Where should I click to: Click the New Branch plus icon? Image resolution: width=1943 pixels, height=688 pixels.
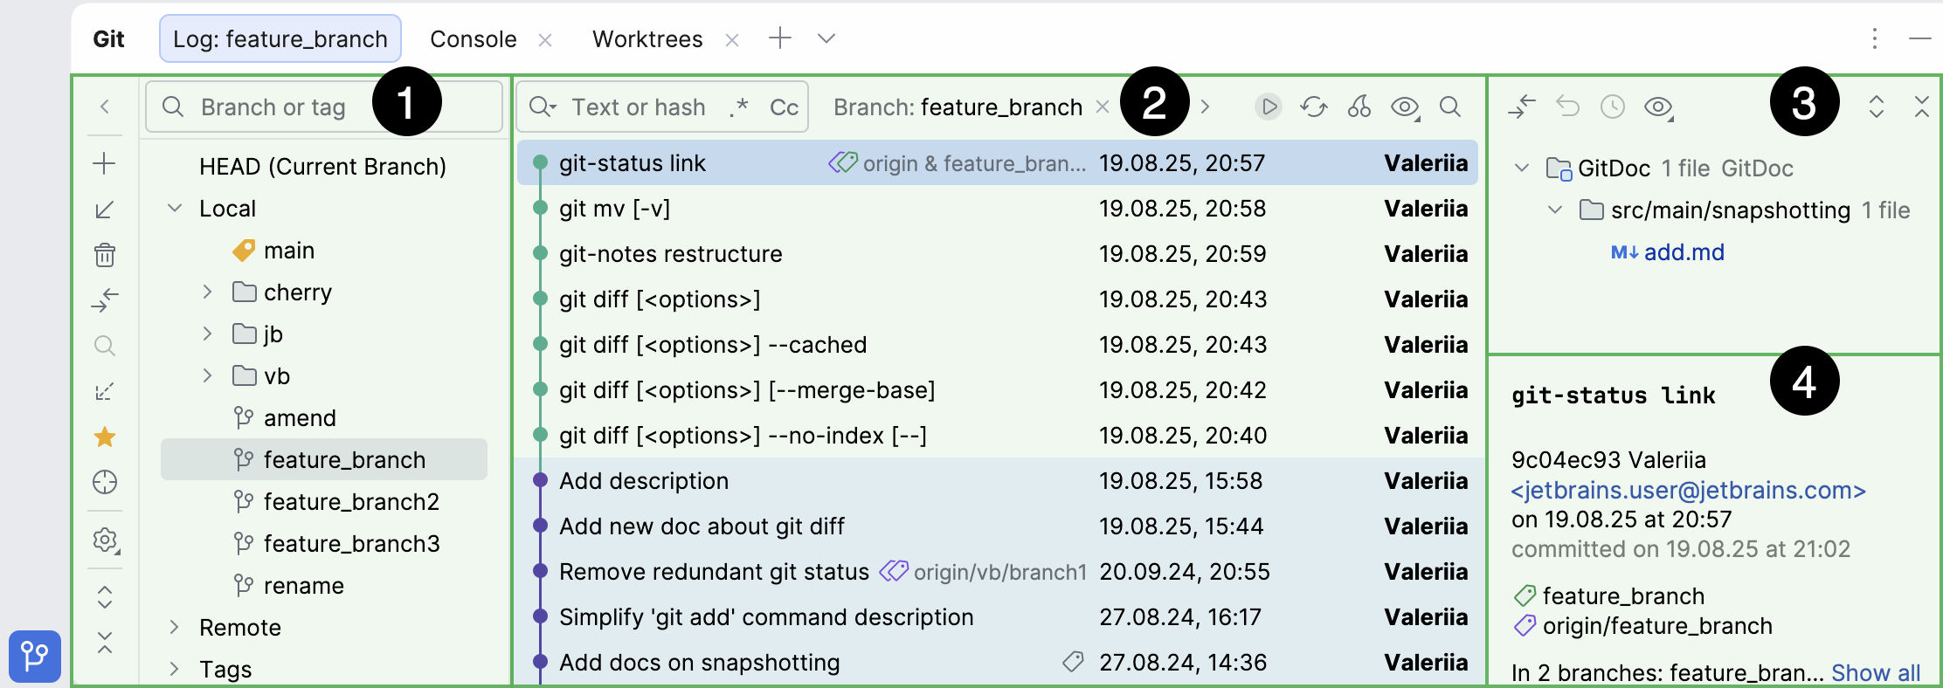(105, 163)
